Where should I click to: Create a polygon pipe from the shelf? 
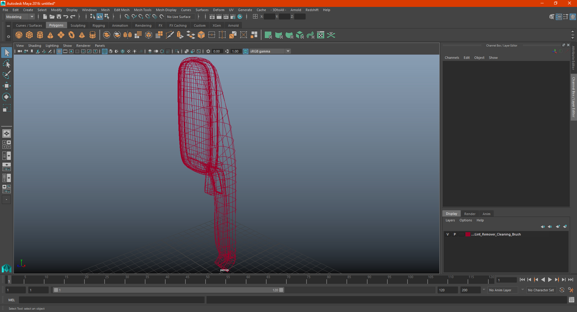pyautogui.click(x=93, y=35)
